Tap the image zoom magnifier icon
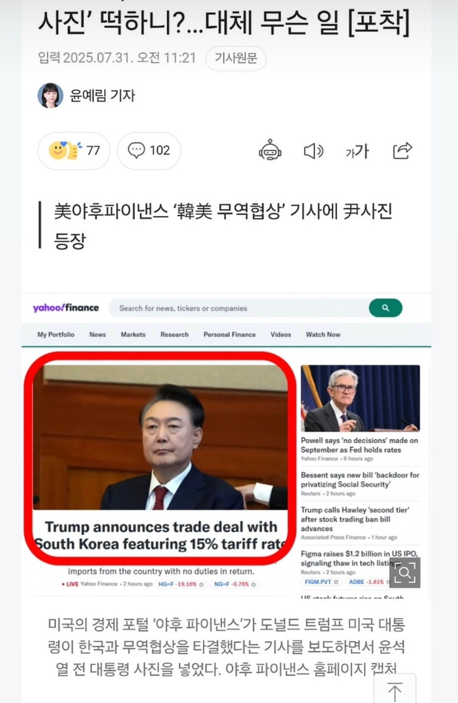Screen dimensions: 458x703 pyautogui.click(x=405, y=573)
